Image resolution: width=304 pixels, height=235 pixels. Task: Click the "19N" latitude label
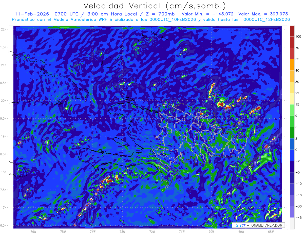4,136
